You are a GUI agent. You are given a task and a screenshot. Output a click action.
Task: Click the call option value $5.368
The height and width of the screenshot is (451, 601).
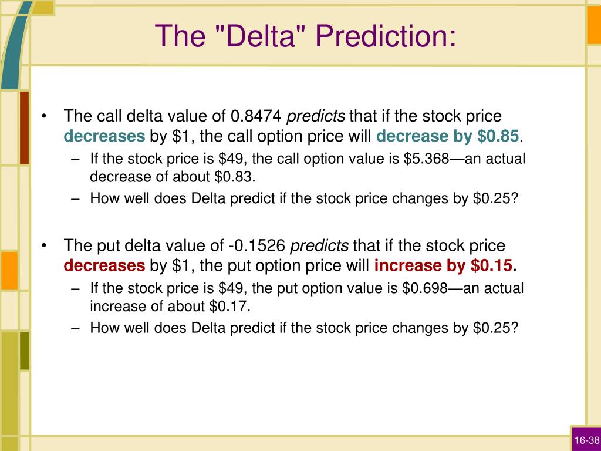[426, 159]
